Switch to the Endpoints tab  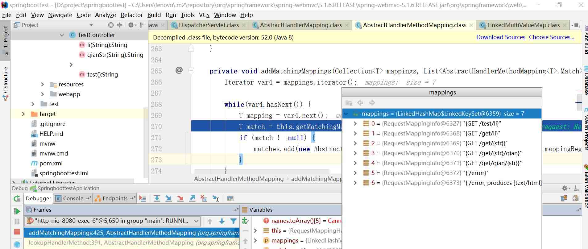tap(115, 198)
